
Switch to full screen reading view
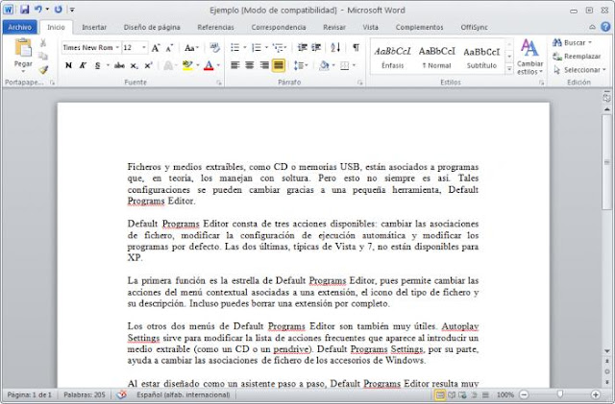pyautogui.click(x=452, y=394)
